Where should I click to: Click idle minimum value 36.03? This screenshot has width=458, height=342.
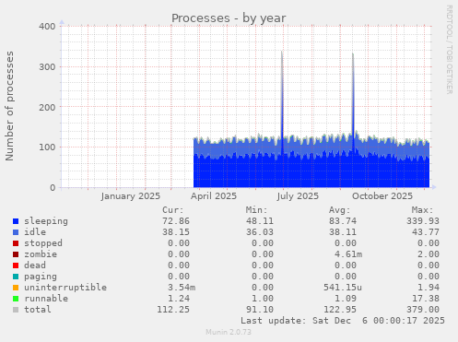(x=260, y=232)
